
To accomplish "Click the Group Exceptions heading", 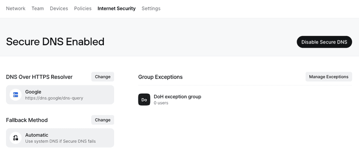I will (160, 77).
